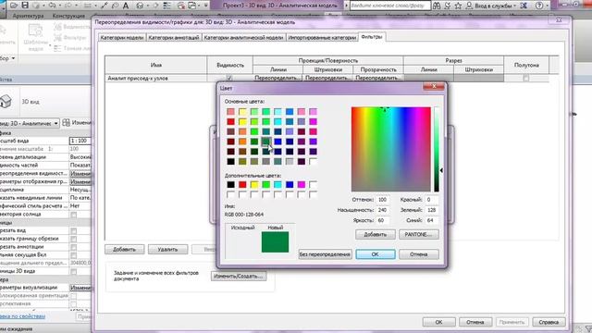Click the Изменить тип icon in properties panel
Image resolution: width=592 pixels, height=333 pixels.
click(x=66, y=123)
